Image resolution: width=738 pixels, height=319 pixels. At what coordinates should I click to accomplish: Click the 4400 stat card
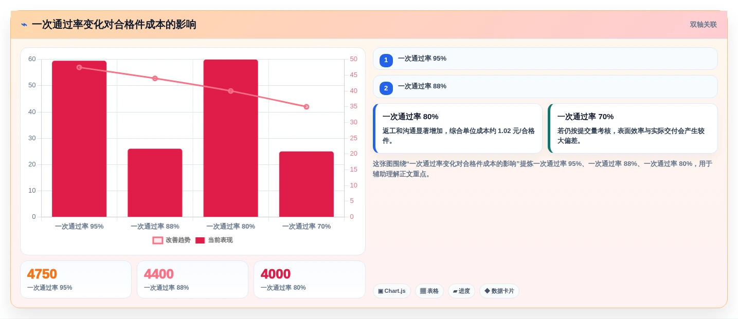[192, 279]
